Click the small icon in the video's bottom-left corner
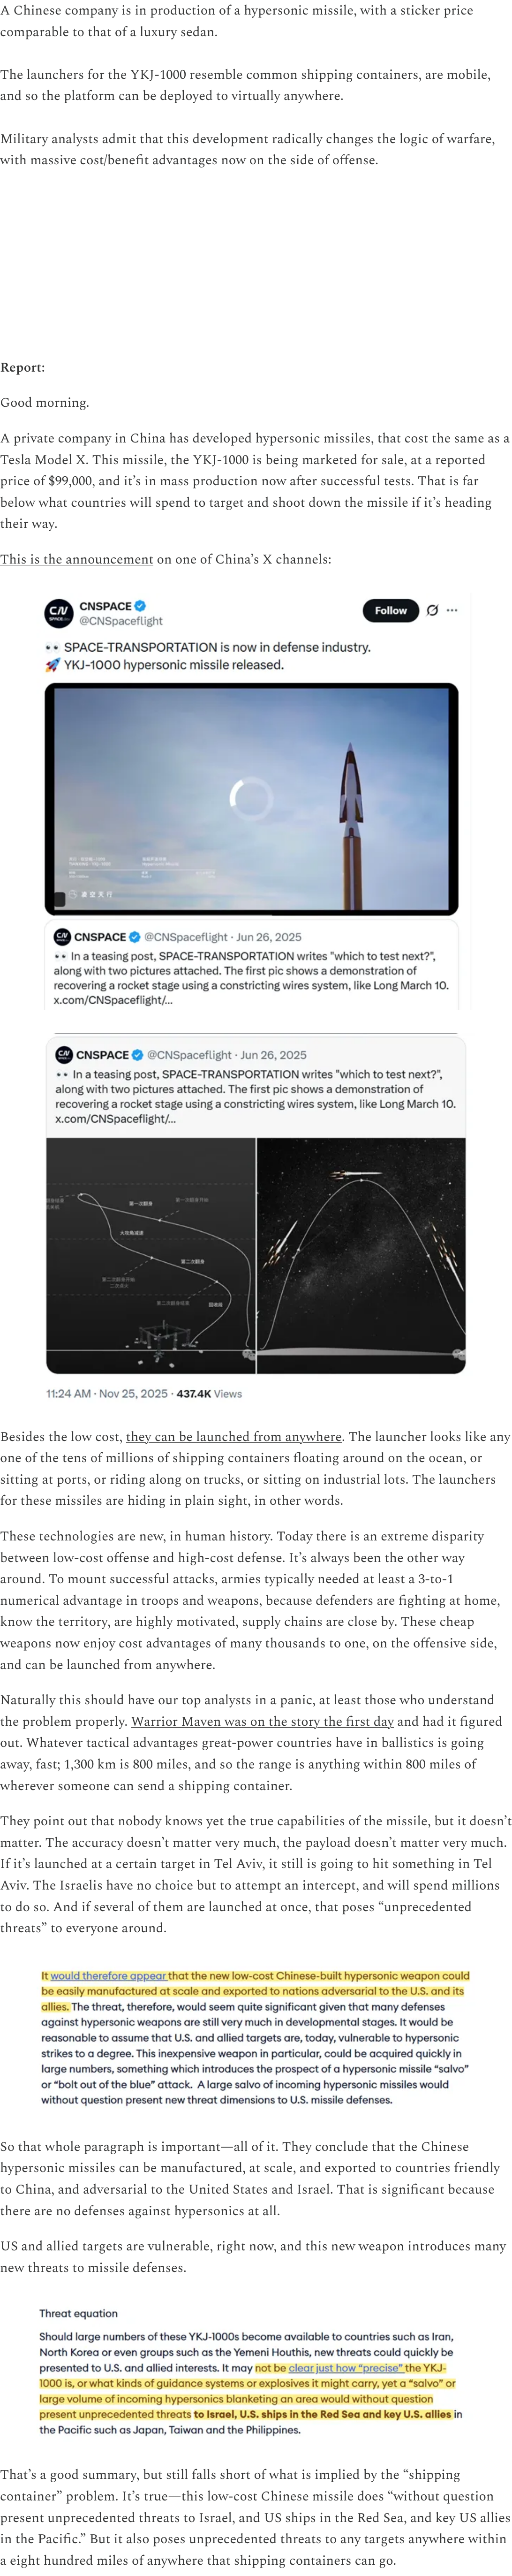The width and height of the screenshot is (512, 2576). [x=59, y=898]
